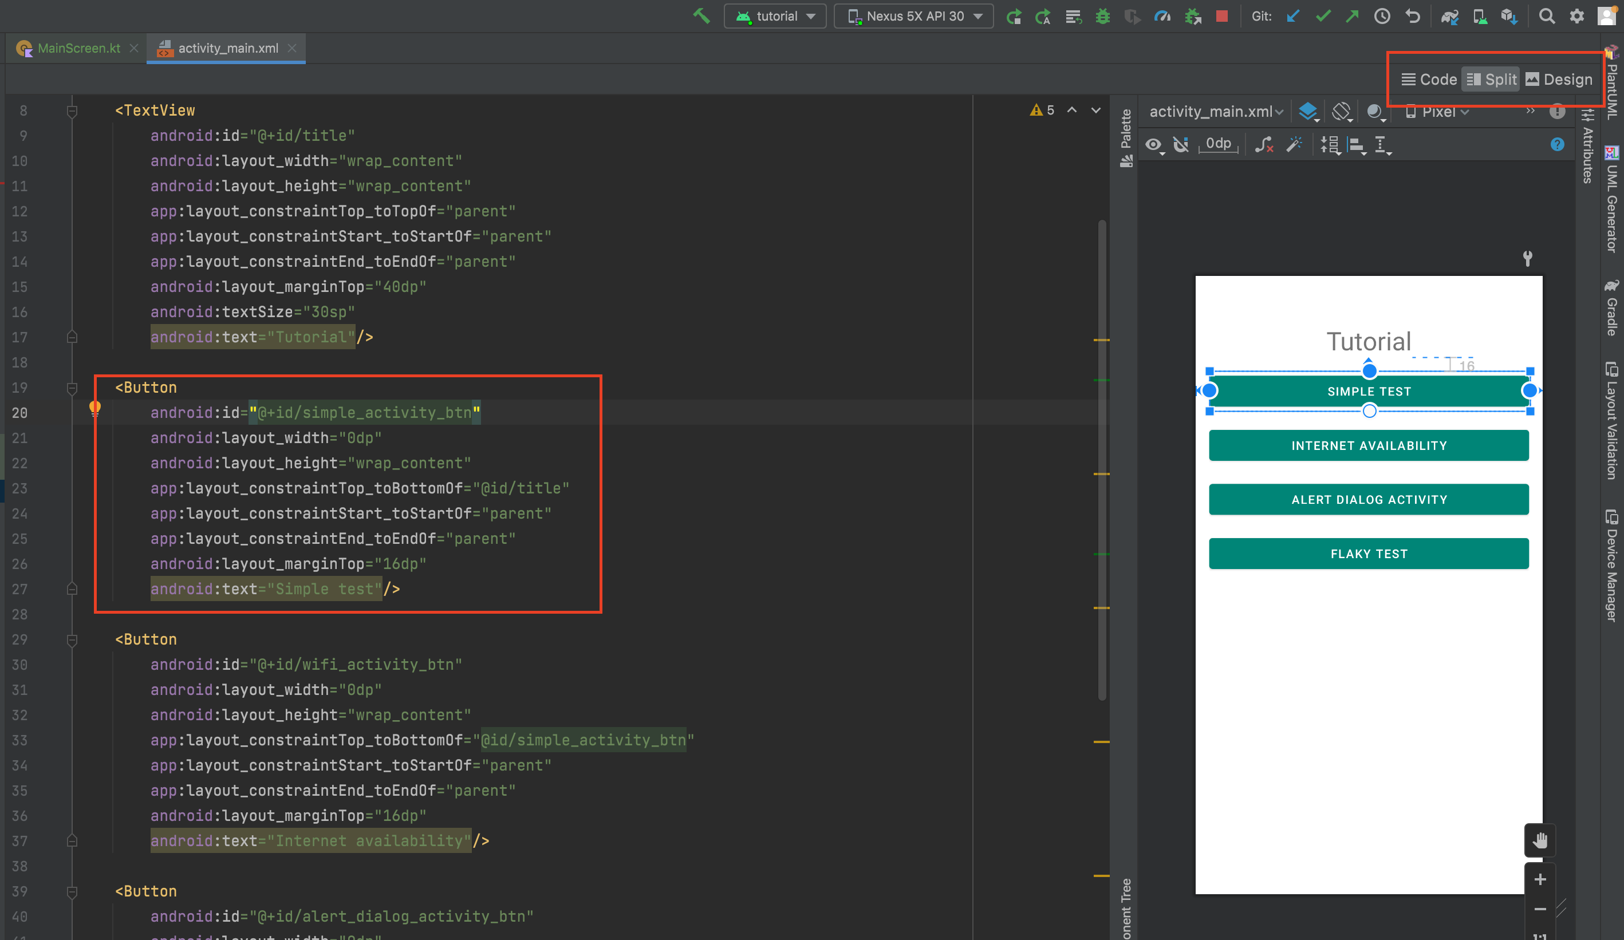Toggle the warnings count indicator
Viewport: 1624px width, 940px height.
(1040, 110)
